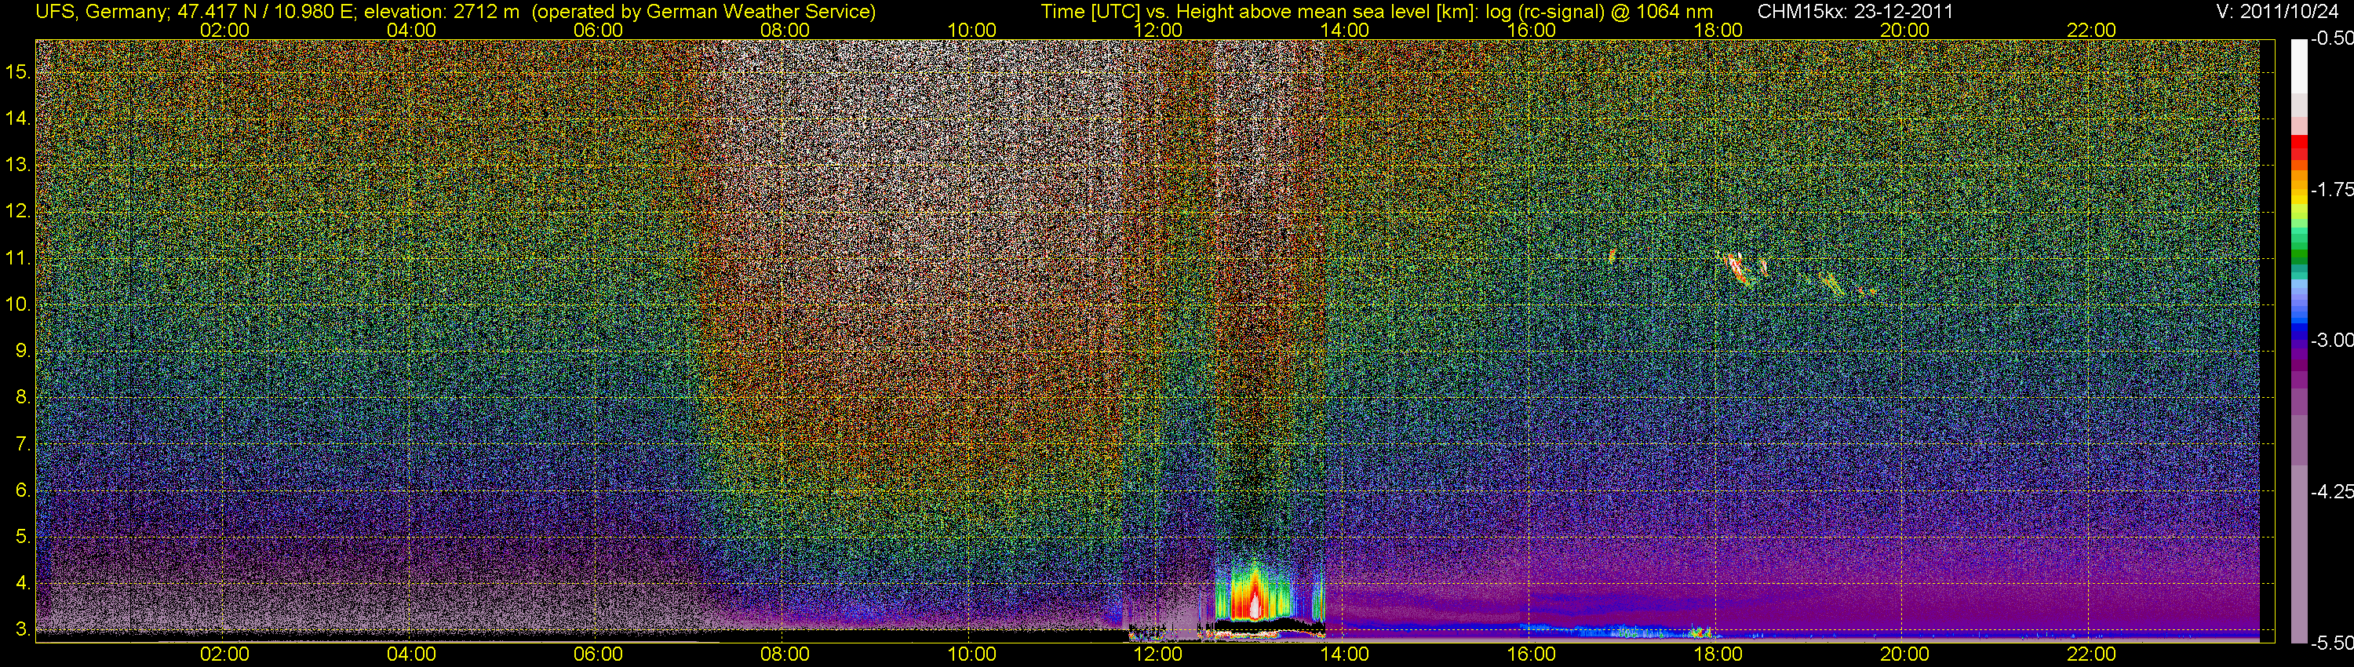Click the top time axis label 12:00
Image resolution: width=2354 pixels, height=667 pixels.
coord(1158,30)
